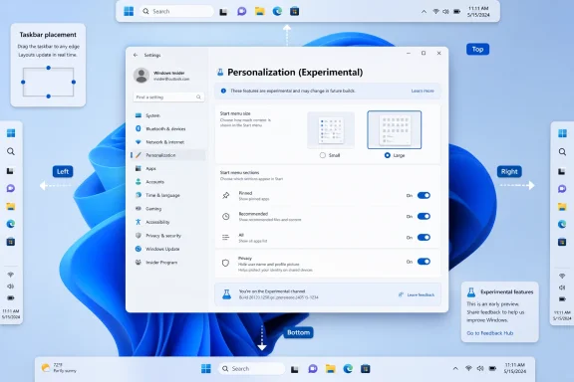The width and height of the screenshot is (574, 382).
Task: Toggle the Recommended section switch
Action: [424, 216]
